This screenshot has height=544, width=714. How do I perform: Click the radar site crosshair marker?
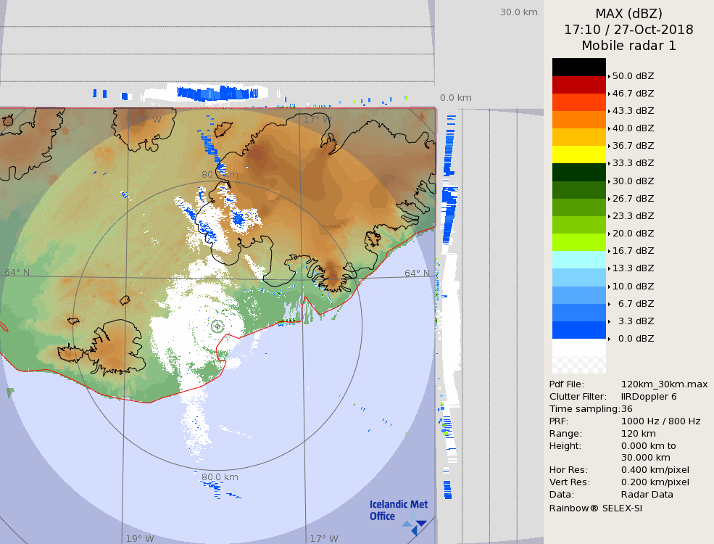(217, 326)
